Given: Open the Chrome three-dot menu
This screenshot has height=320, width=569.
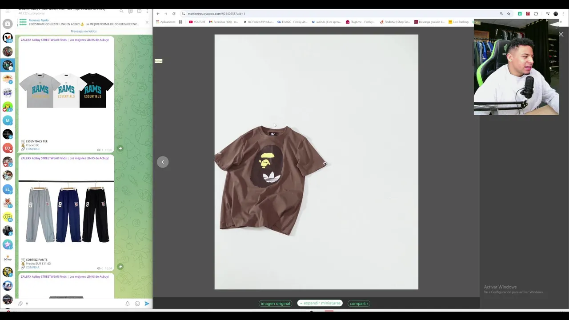Looking at the screenshot, I should tap(563, 14).
